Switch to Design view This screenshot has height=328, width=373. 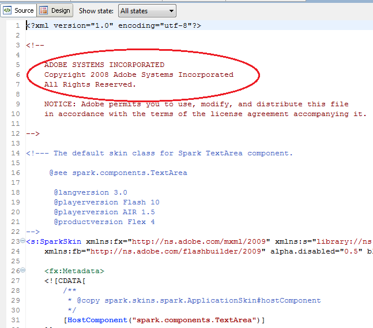(55, 11)
